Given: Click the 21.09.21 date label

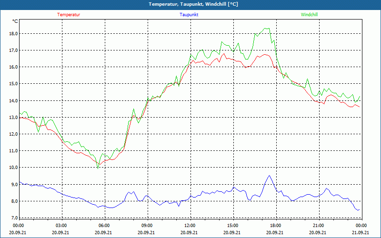Looking at the screenshot, I should click(361, 233).
